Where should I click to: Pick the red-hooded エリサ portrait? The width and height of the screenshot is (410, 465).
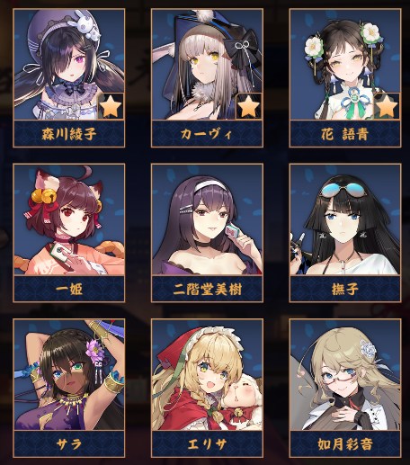(207, 374)
